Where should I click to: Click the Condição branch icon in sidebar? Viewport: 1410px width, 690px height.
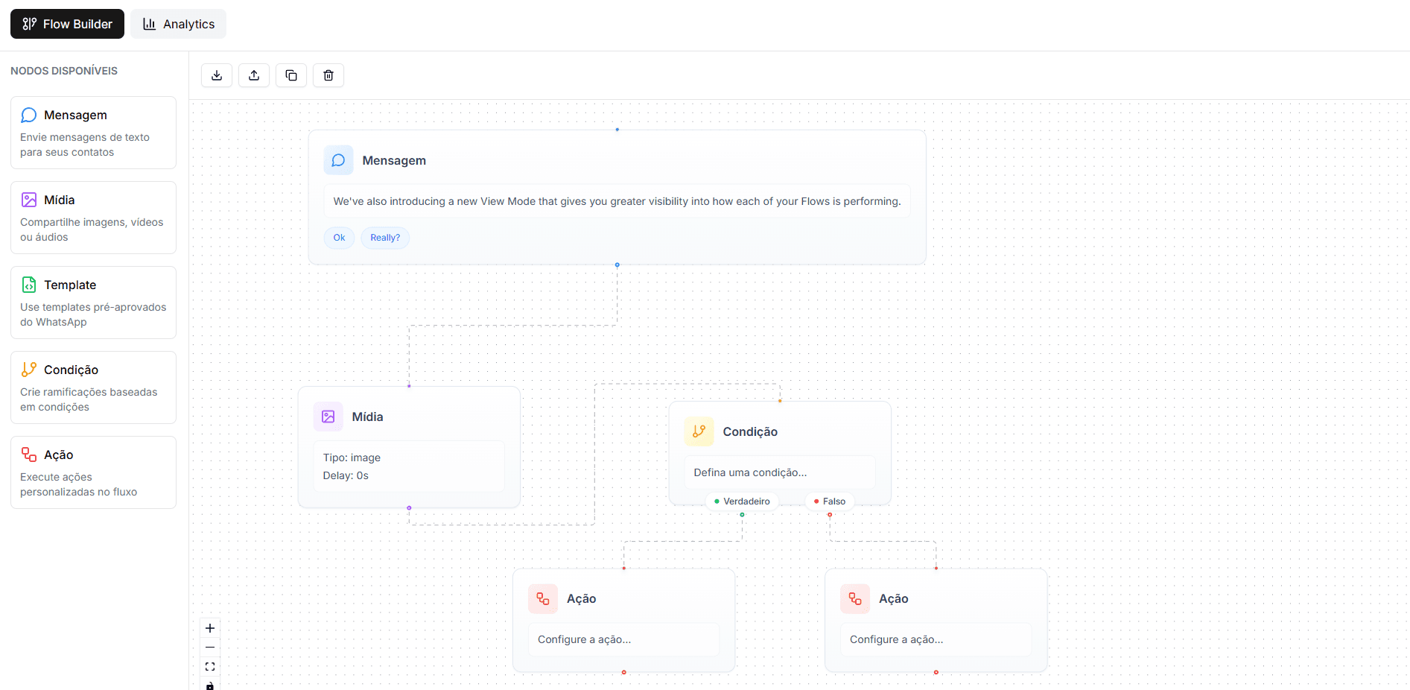click(28, 369)
